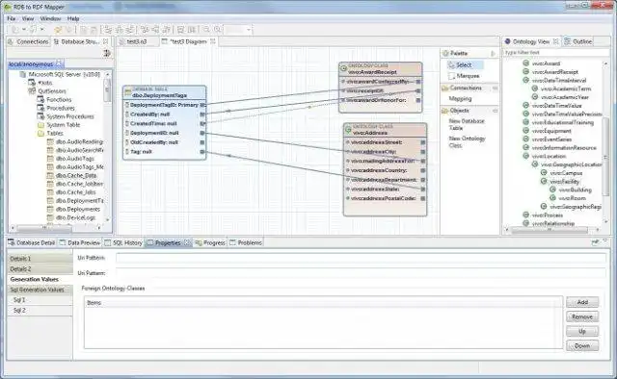Click the Up button
This screenshot has width=617, height=379.
click(582, 331)
